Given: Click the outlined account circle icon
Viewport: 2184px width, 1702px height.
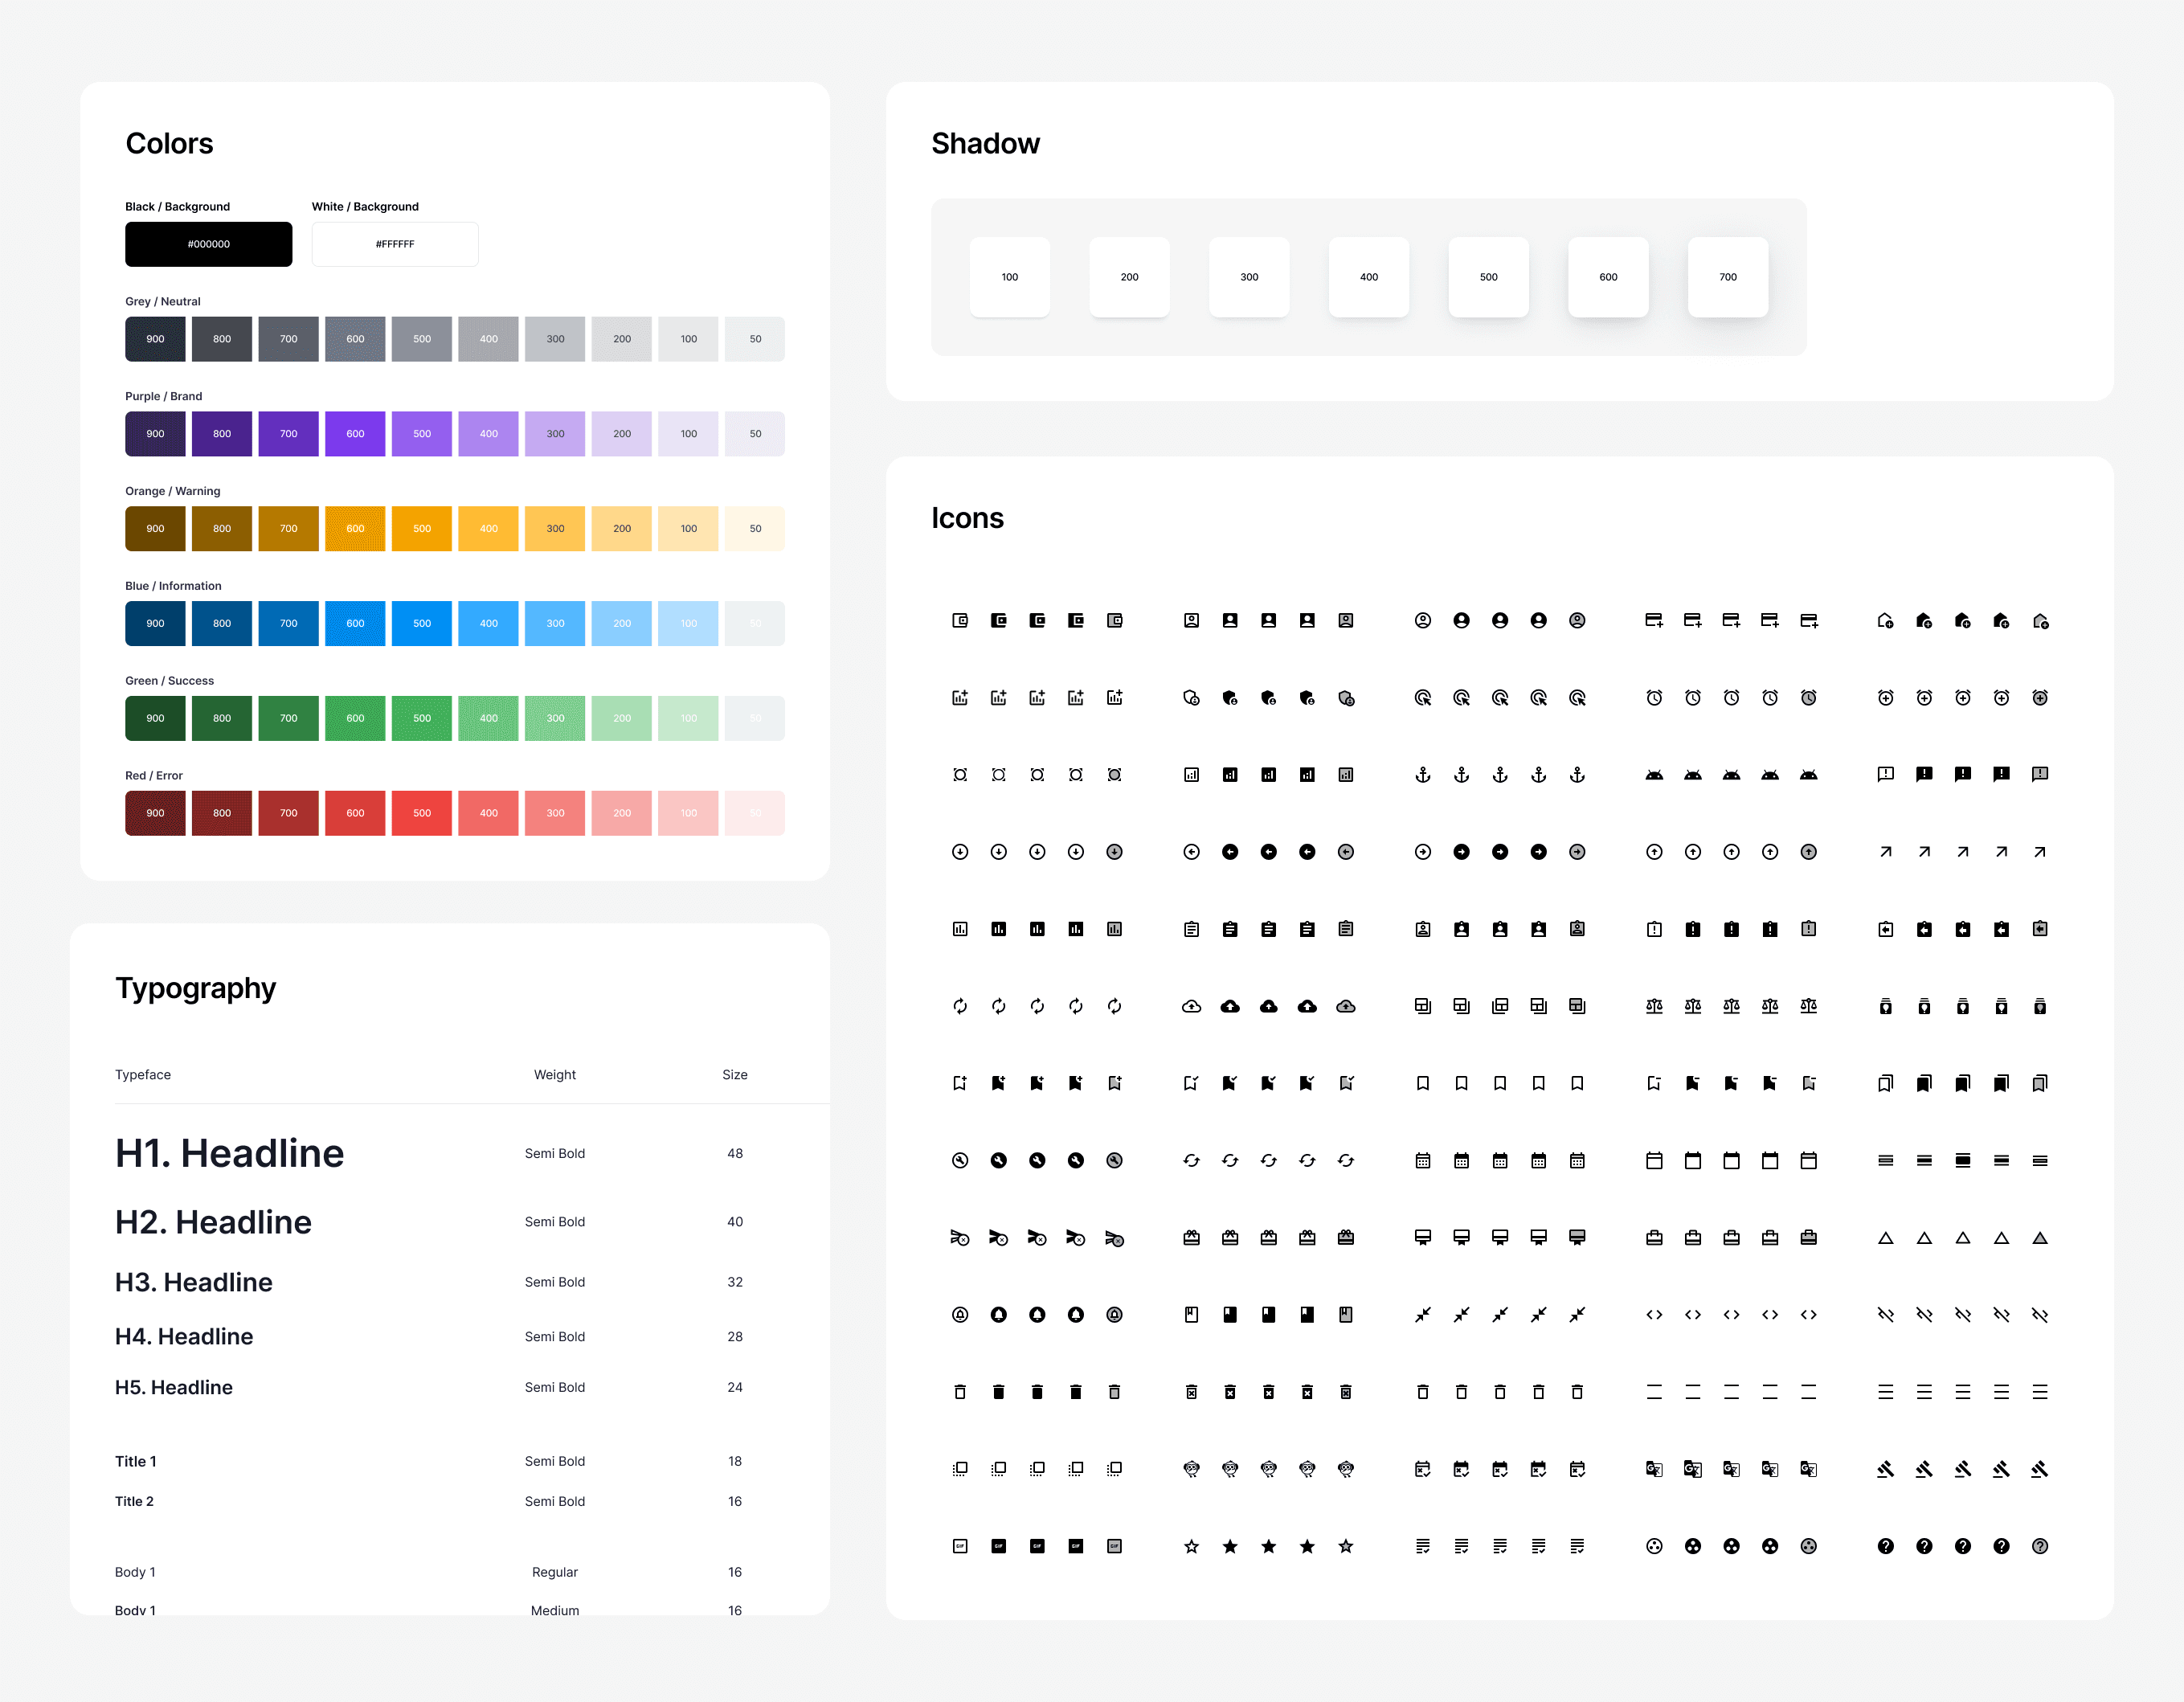Looking at the screenshot, I should pyautogui.click(x=1422, y=620).
